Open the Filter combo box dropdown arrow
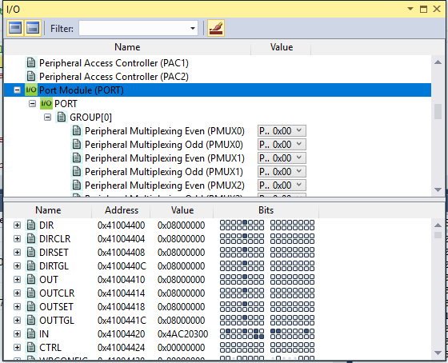The image size is (448, 363). pyautogui.click(x=193, y=28)
